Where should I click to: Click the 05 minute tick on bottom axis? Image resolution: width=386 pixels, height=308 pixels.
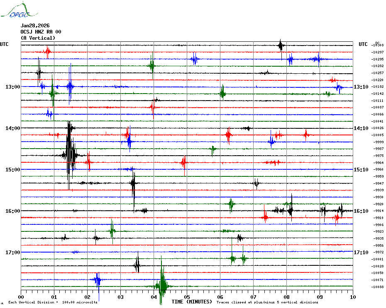(187, 297)
